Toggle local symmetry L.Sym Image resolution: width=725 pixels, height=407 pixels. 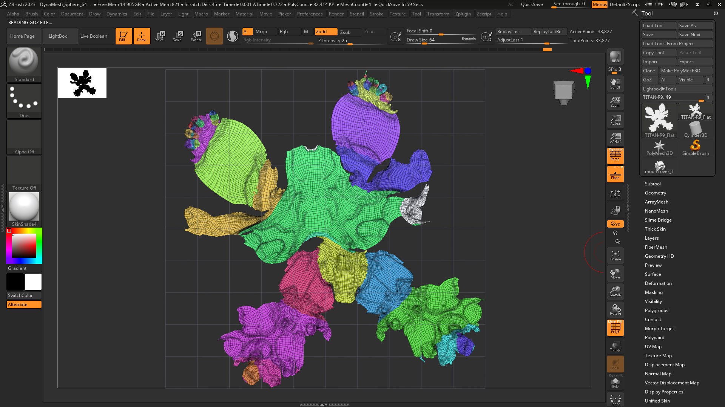pos(615,193)
